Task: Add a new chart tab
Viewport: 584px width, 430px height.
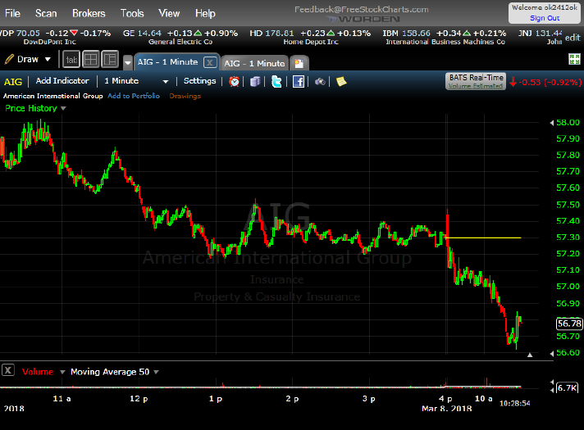Action: (299, 63)
